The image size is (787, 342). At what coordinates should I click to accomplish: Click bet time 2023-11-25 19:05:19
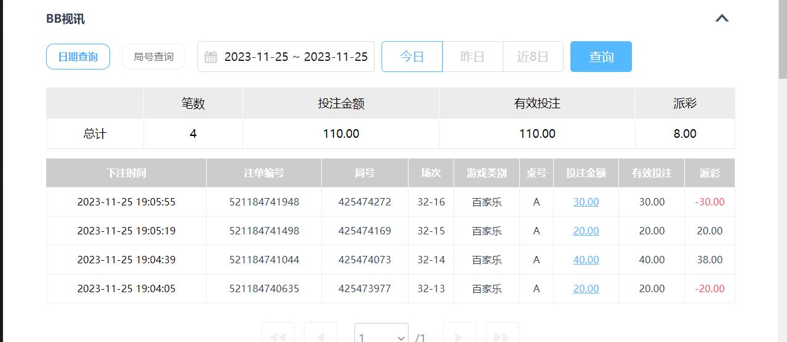pyautogui.click(x=126, y=231)
